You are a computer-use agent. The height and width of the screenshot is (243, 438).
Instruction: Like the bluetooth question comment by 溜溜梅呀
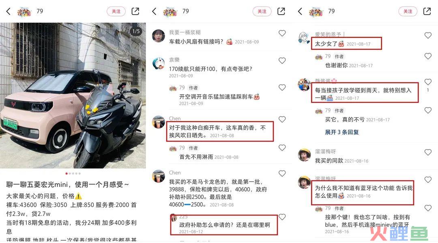[x=428, y=180]
